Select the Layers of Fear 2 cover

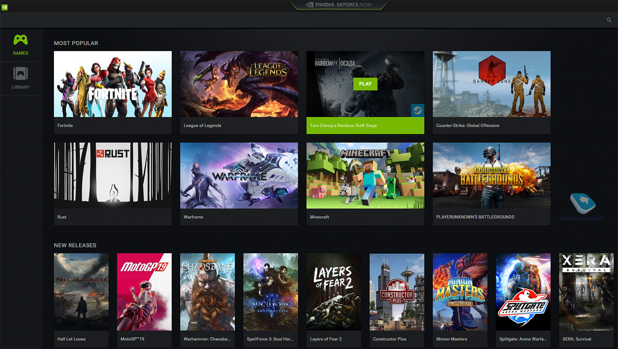pos(334,292)
